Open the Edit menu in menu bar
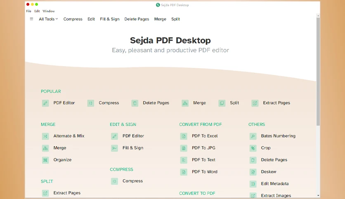The height and width of the screenshot is (199, 345). click(x=37, y=11)
